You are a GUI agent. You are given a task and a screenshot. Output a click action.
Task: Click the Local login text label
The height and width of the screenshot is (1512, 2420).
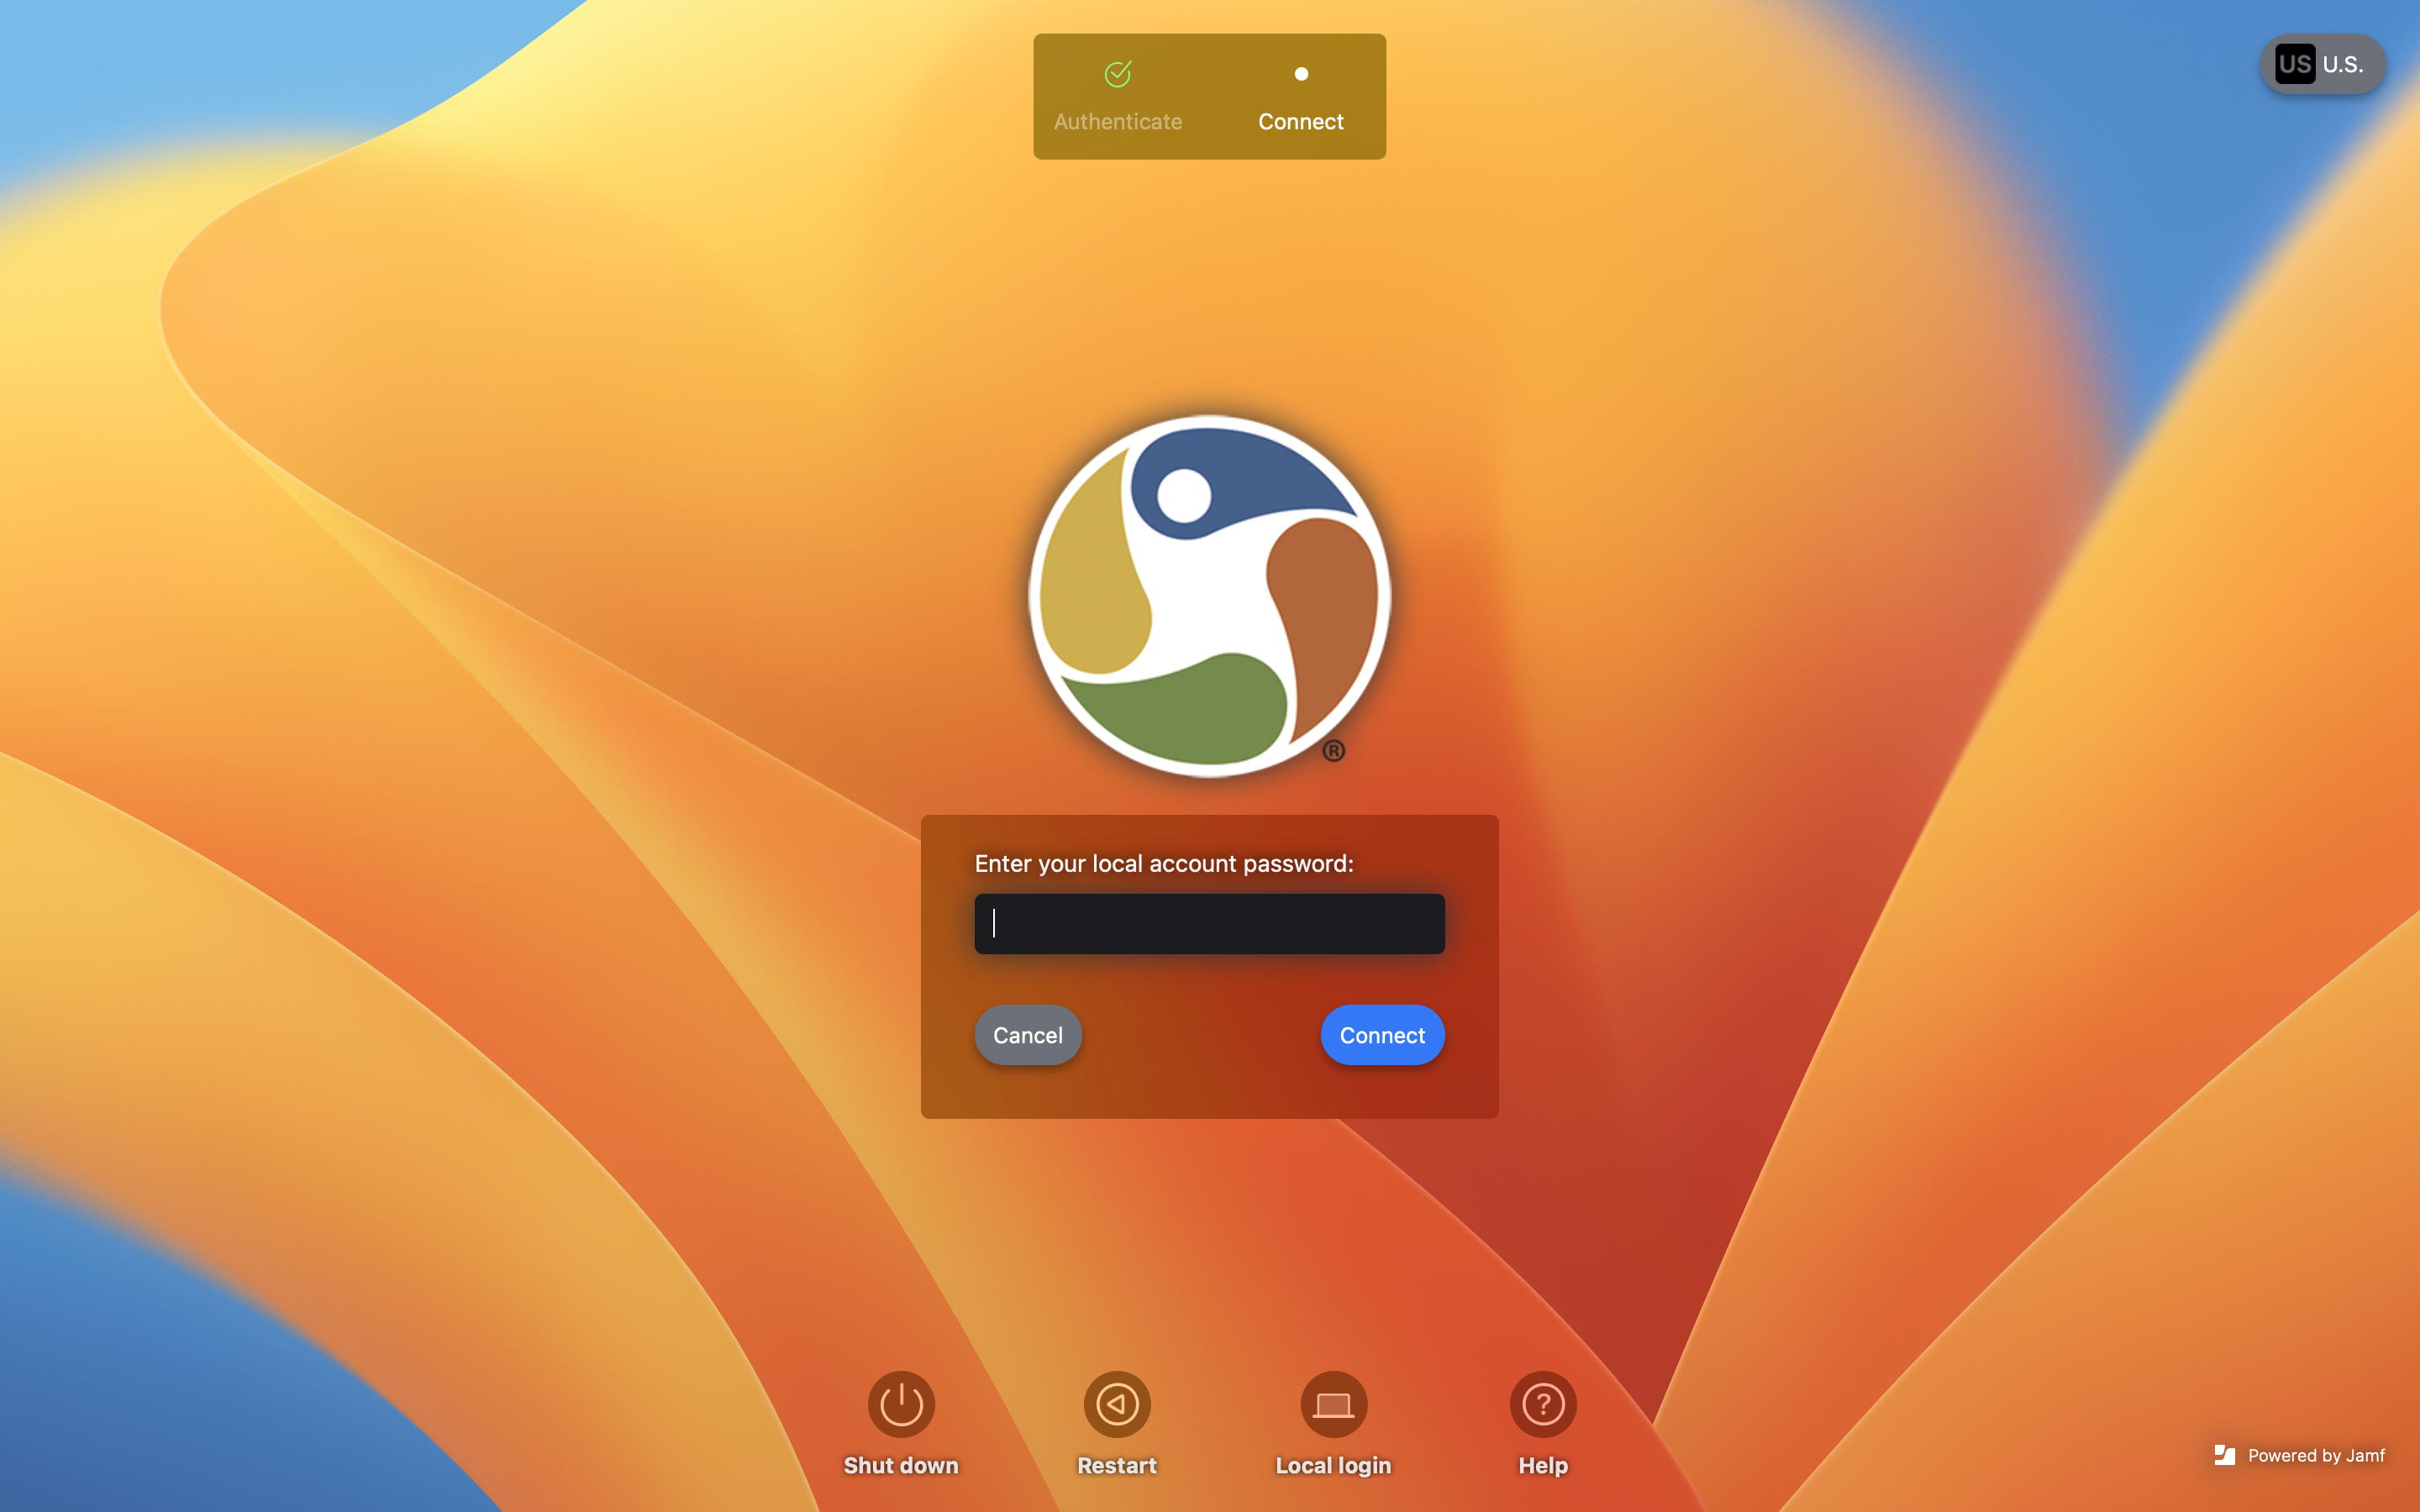1333,1465
